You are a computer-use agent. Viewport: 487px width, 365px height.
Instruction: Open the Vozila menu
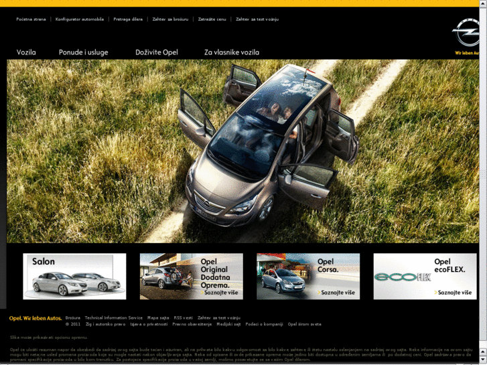point(26,52)
